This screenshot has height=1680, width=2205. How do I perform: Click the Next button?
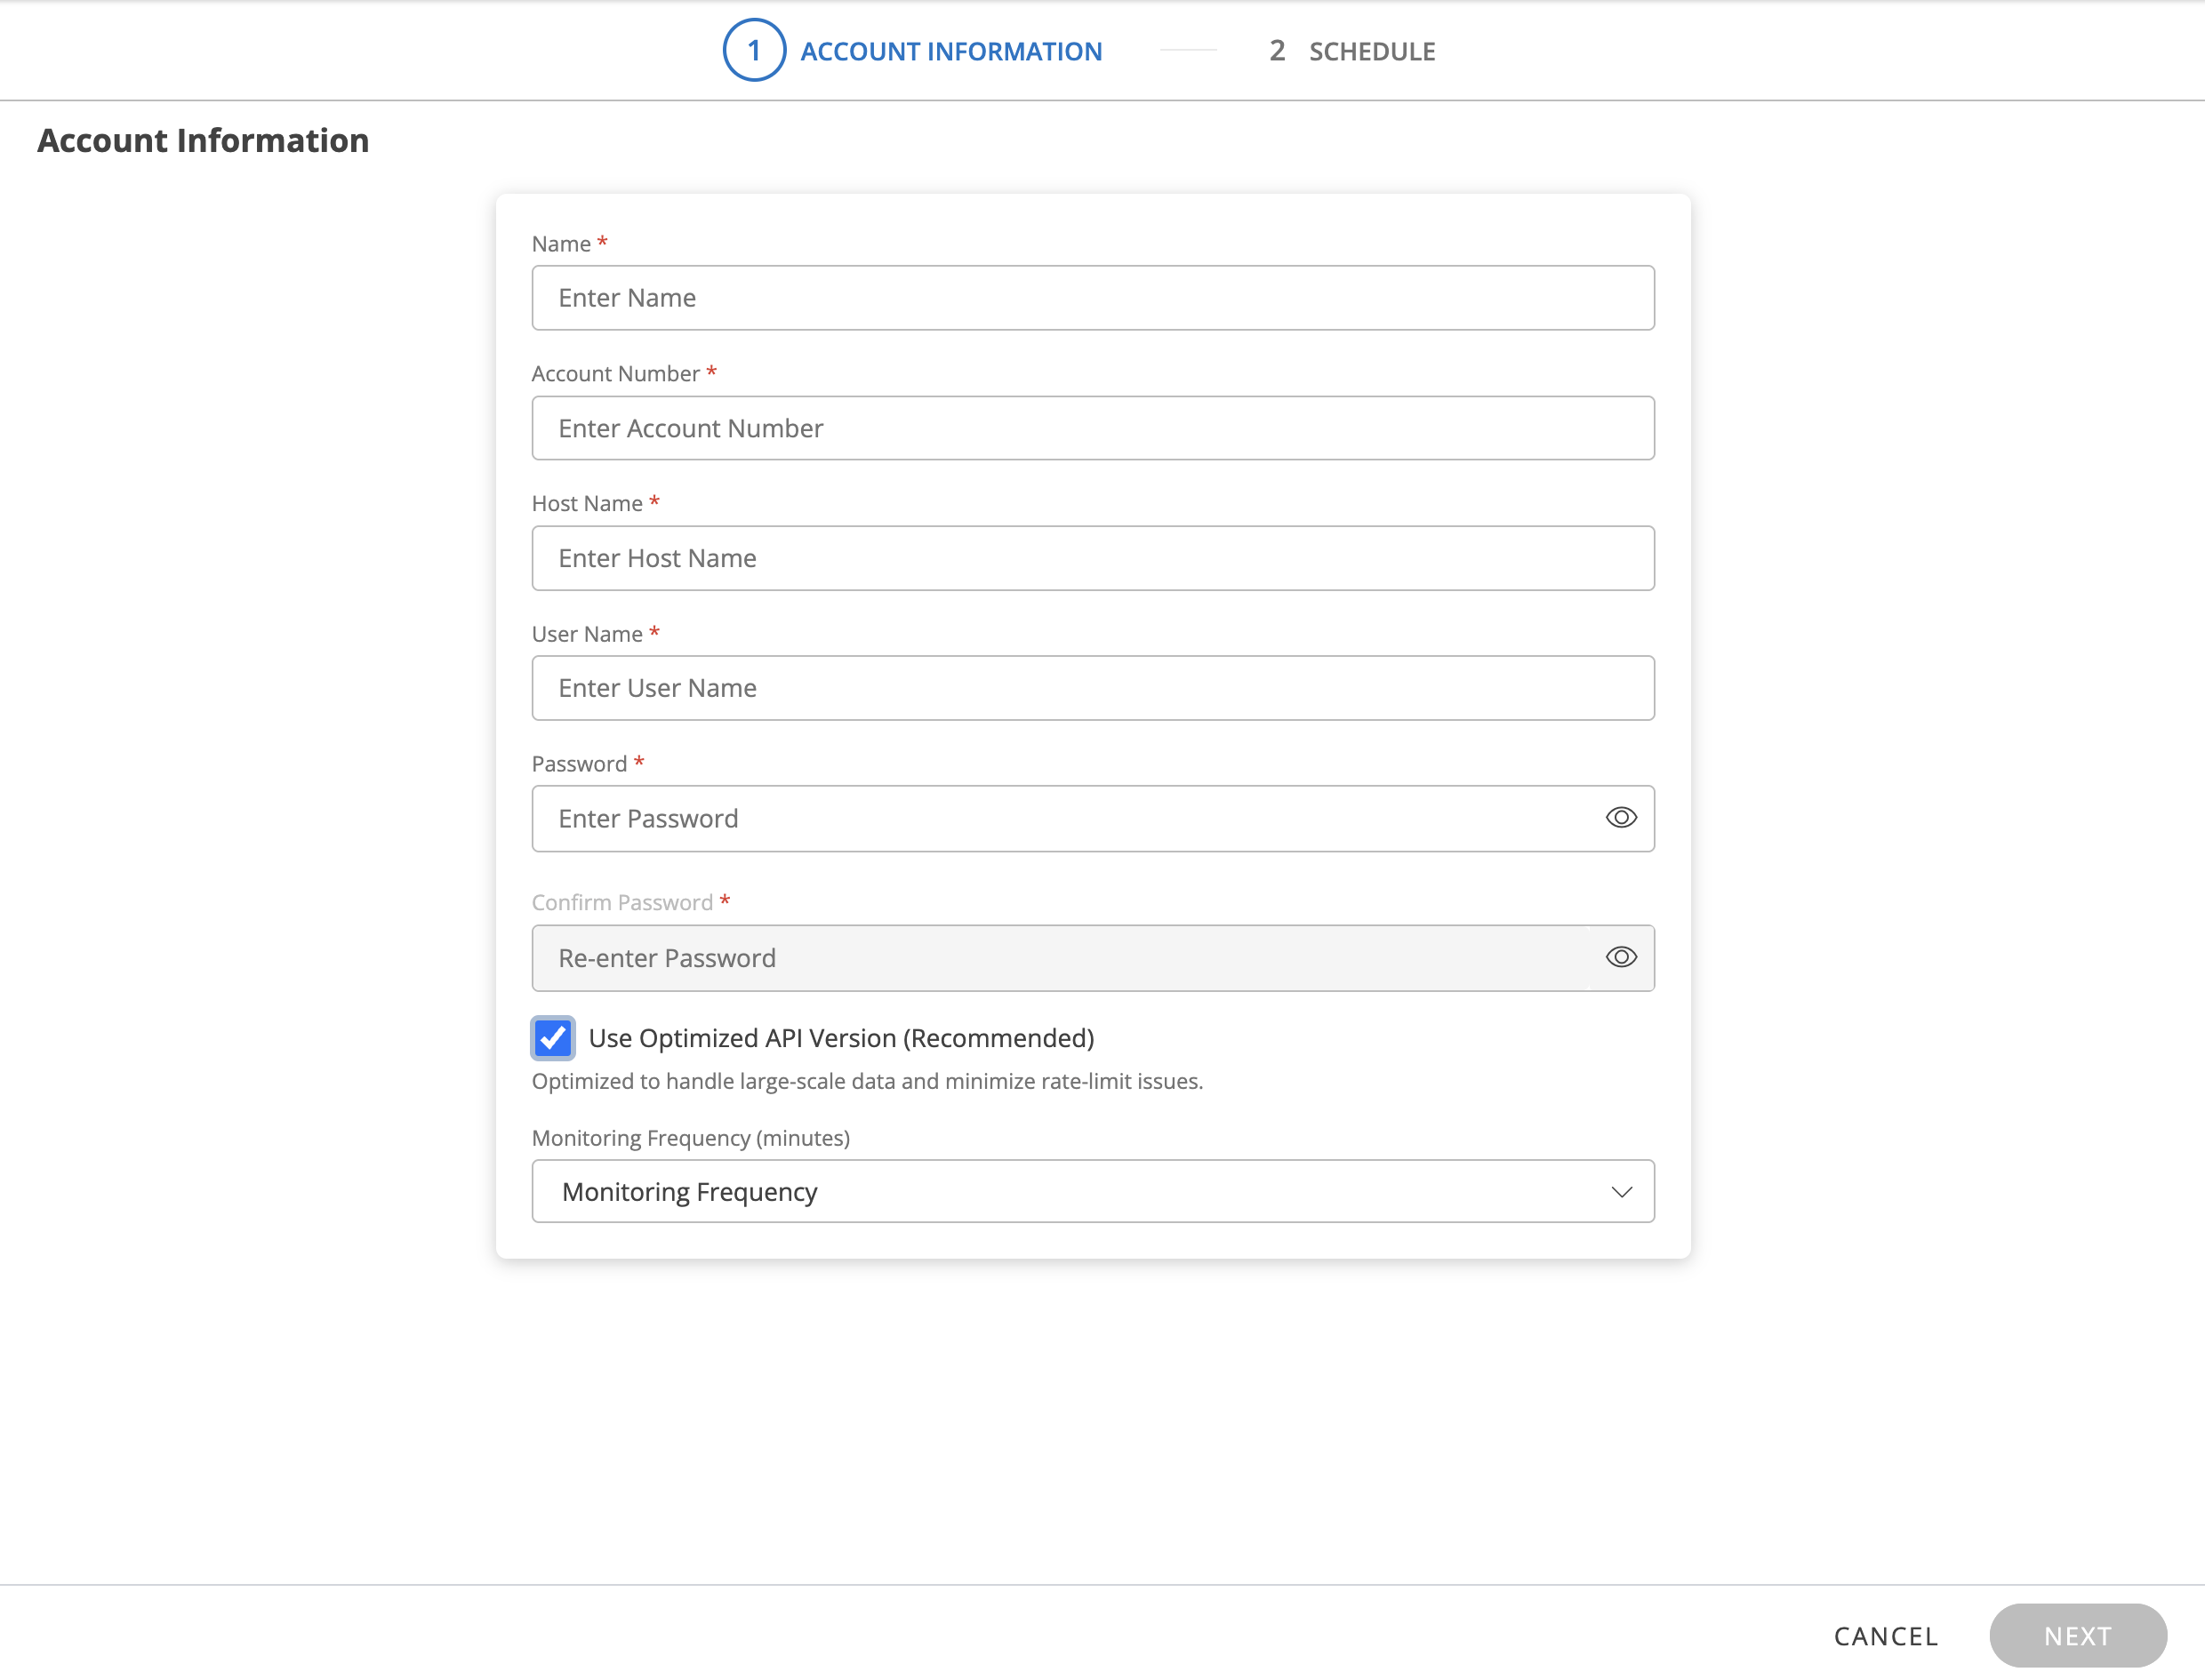[2077, 1635]
